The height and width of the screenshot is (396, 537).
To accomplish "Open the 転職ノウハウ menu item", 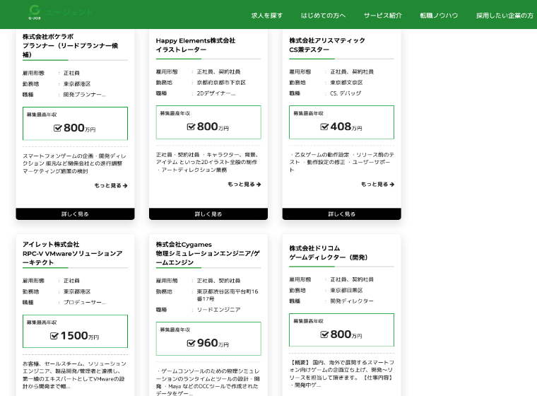I will 439,16.
